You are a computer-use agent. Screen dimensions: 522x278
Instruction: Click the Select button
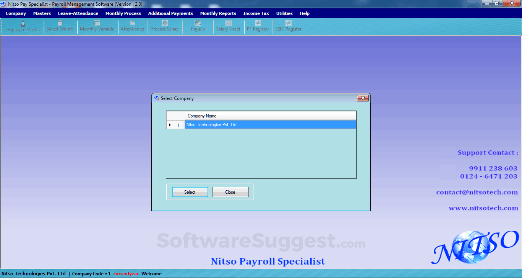pyautogui.click(x=190, y=192)
